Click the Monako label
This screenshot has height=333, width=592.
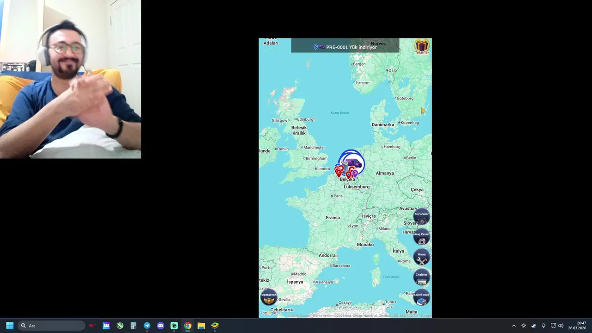tap(365, 244)
